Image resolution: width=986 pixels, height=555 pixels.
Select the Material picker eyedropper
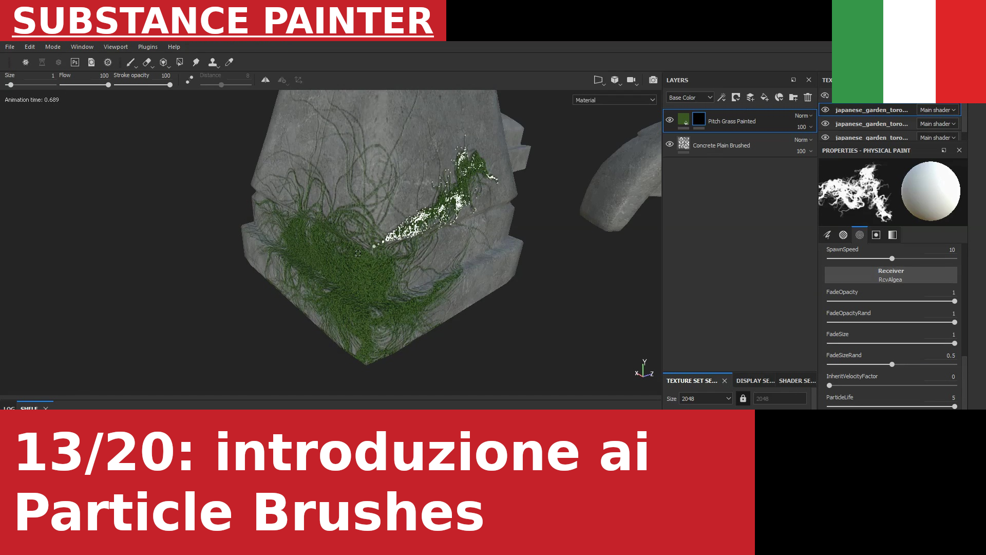point(229,62)
